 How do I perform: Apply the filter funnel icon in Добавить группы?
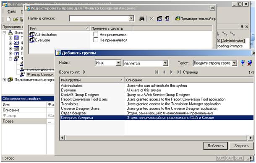click(x=243, y=63)
